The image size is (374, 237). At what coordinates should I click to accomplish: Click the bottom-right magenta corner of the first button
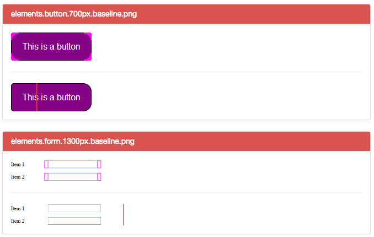tap(88, 57)
